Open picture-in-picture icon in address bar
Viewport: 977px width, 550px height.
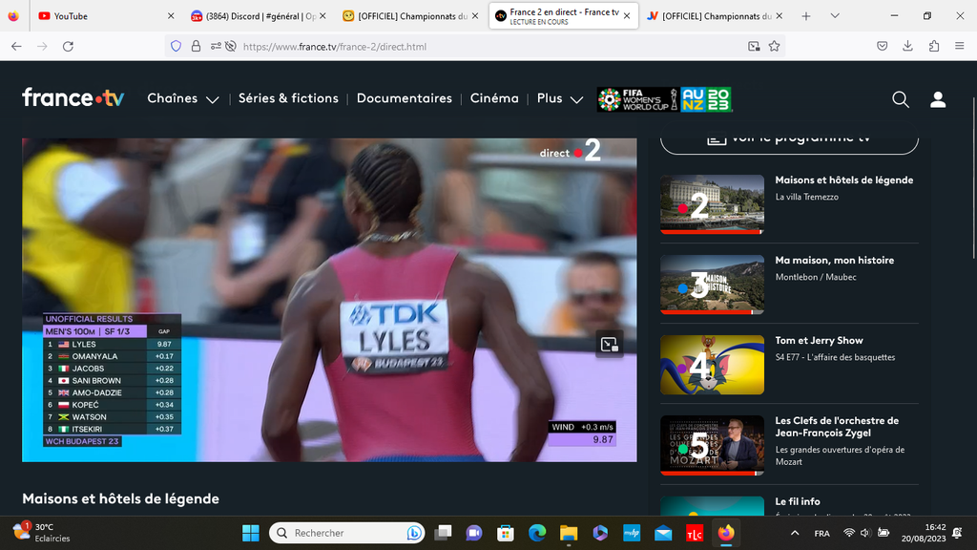(x=754, y=46)
